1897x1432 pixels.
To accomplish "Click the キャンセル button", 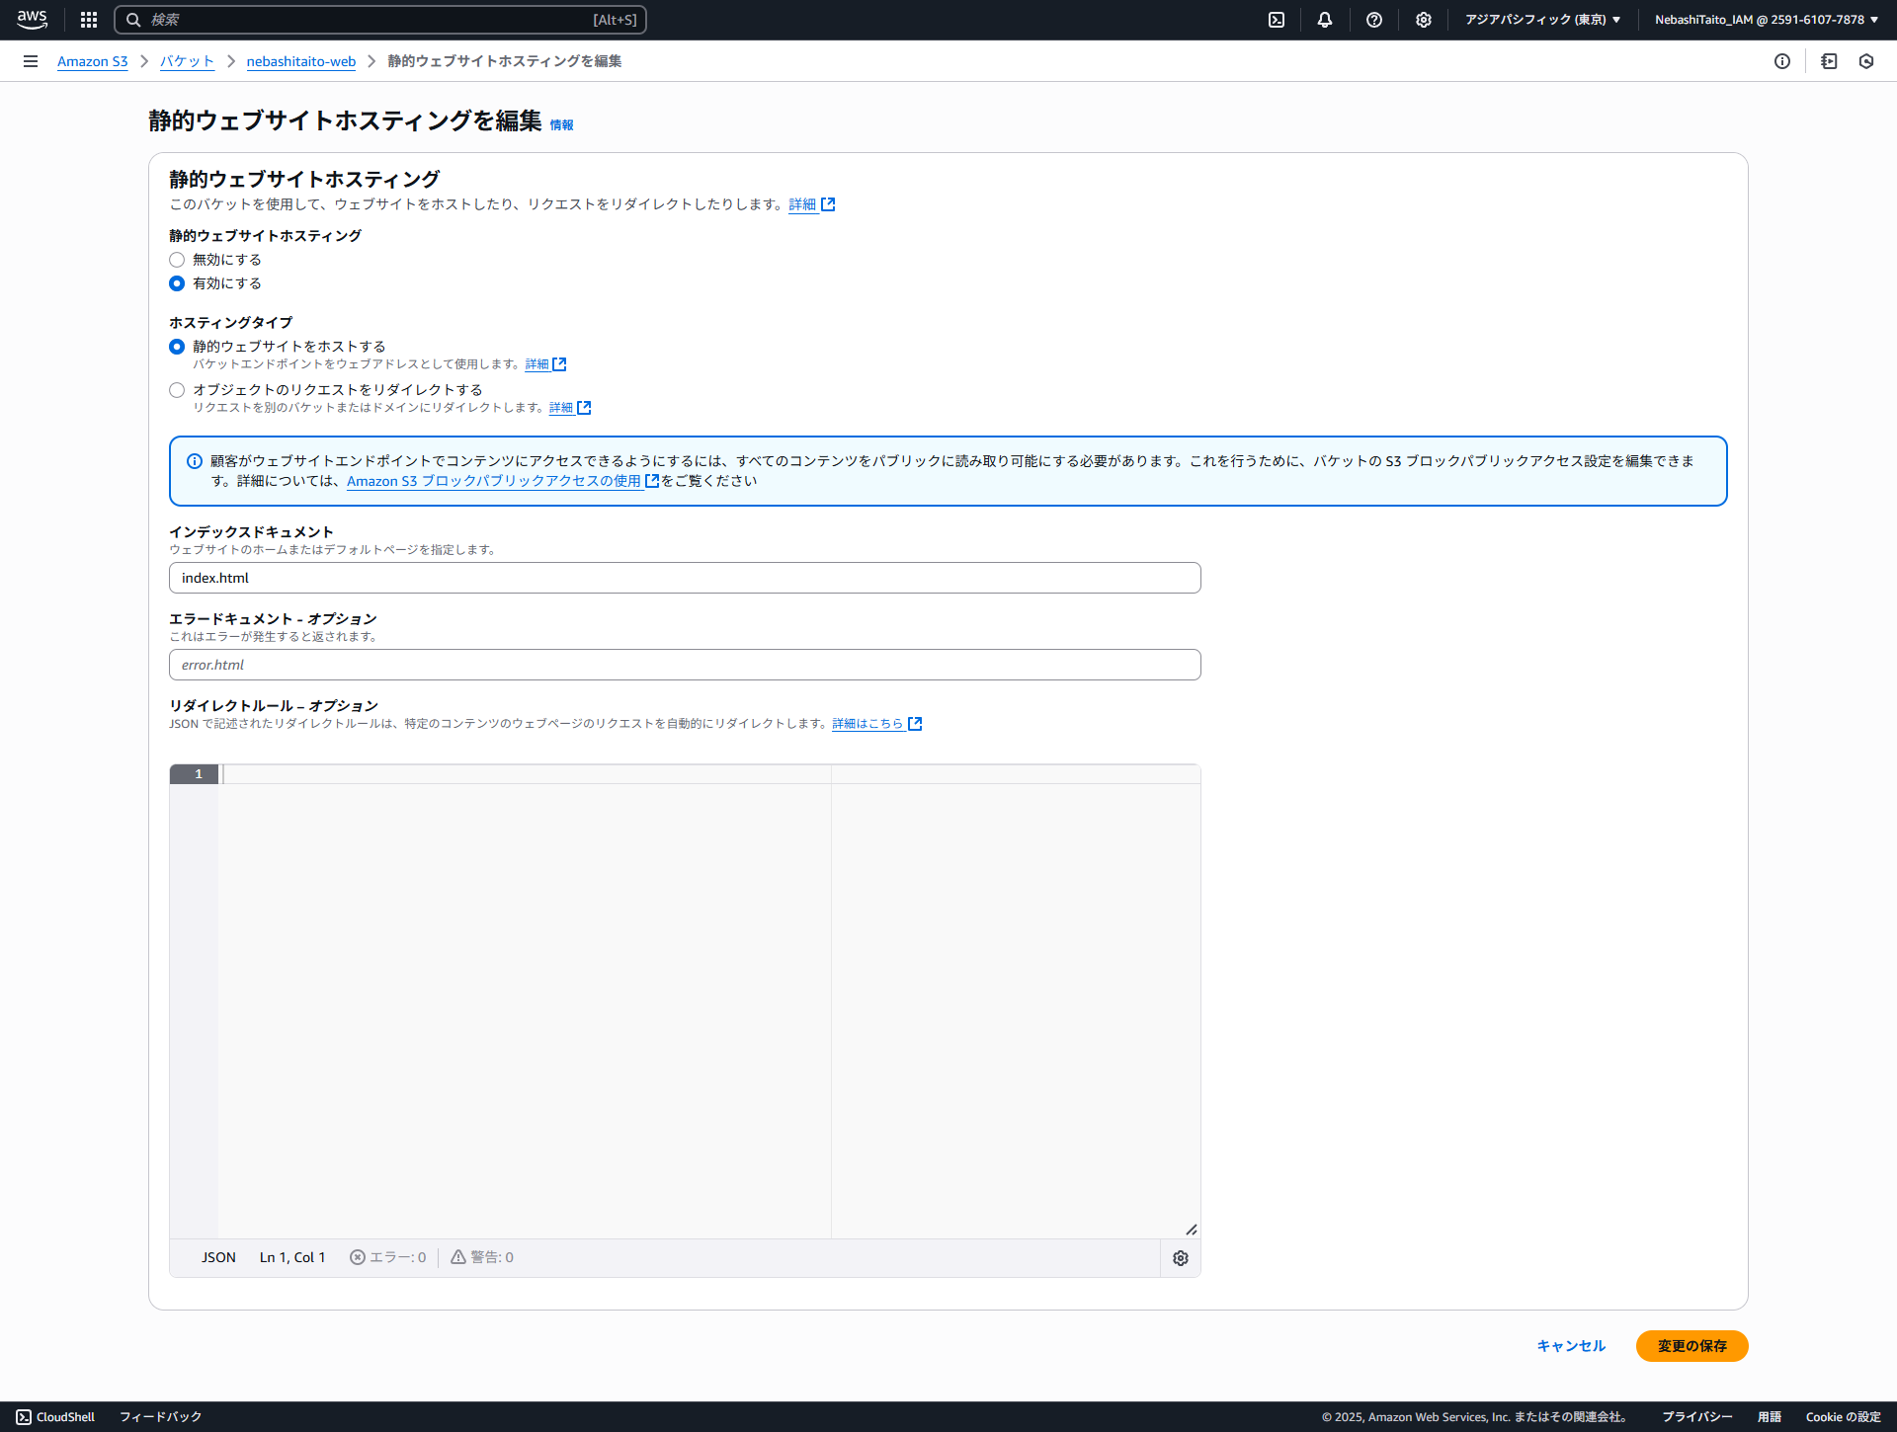I will point(1571,1346).
